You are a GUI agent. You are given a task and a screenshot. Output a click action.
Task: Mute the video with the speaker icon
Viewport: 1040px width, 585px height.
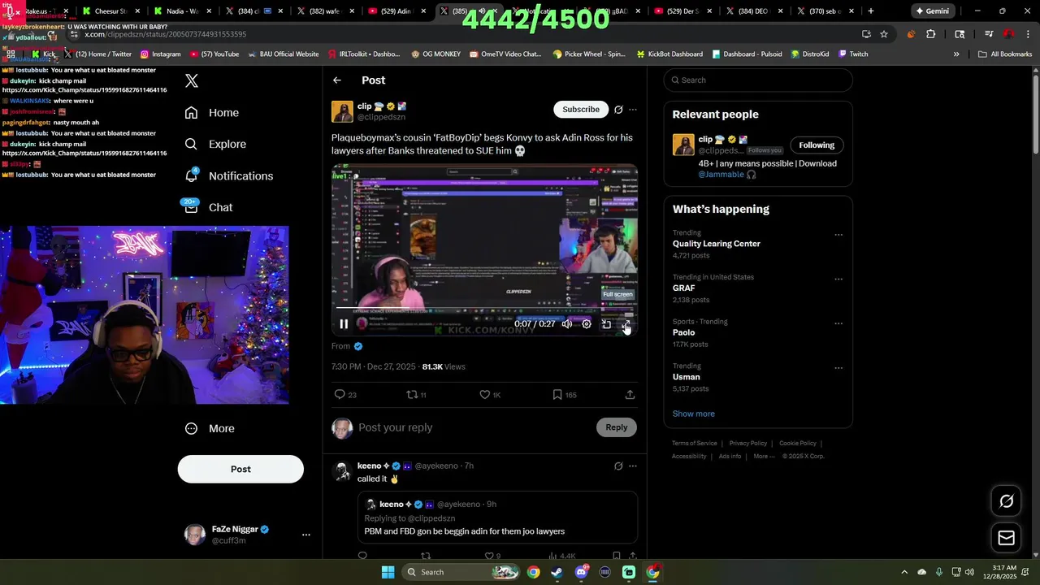[567, 323]
